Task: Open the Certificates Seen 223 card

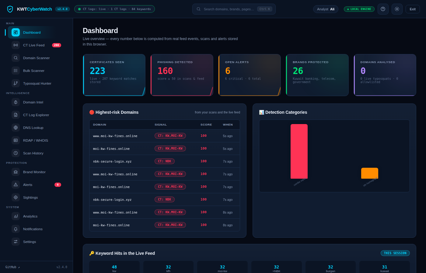Action: (x=114, y=75)
